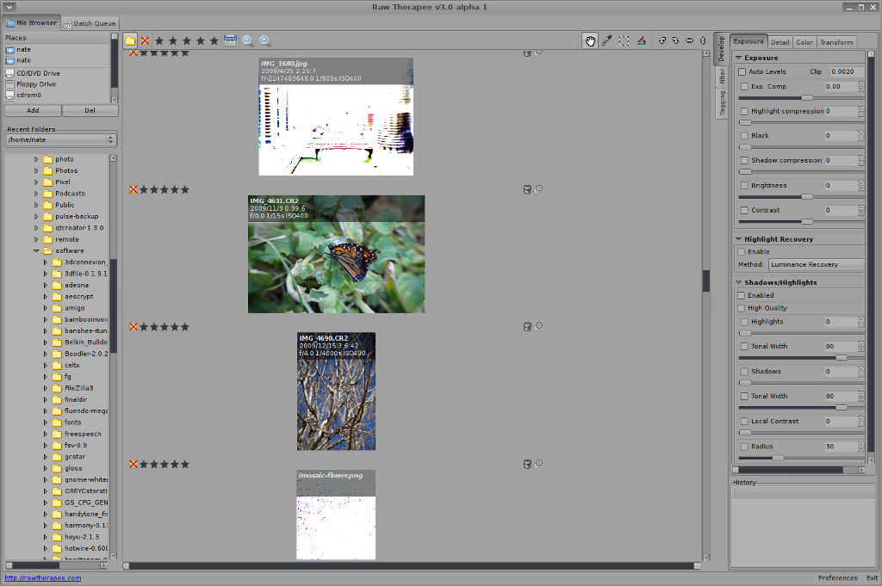Open the Luminance Recovery method dropdown
This screenshot has width=882, height=586.
coord(816,264)
